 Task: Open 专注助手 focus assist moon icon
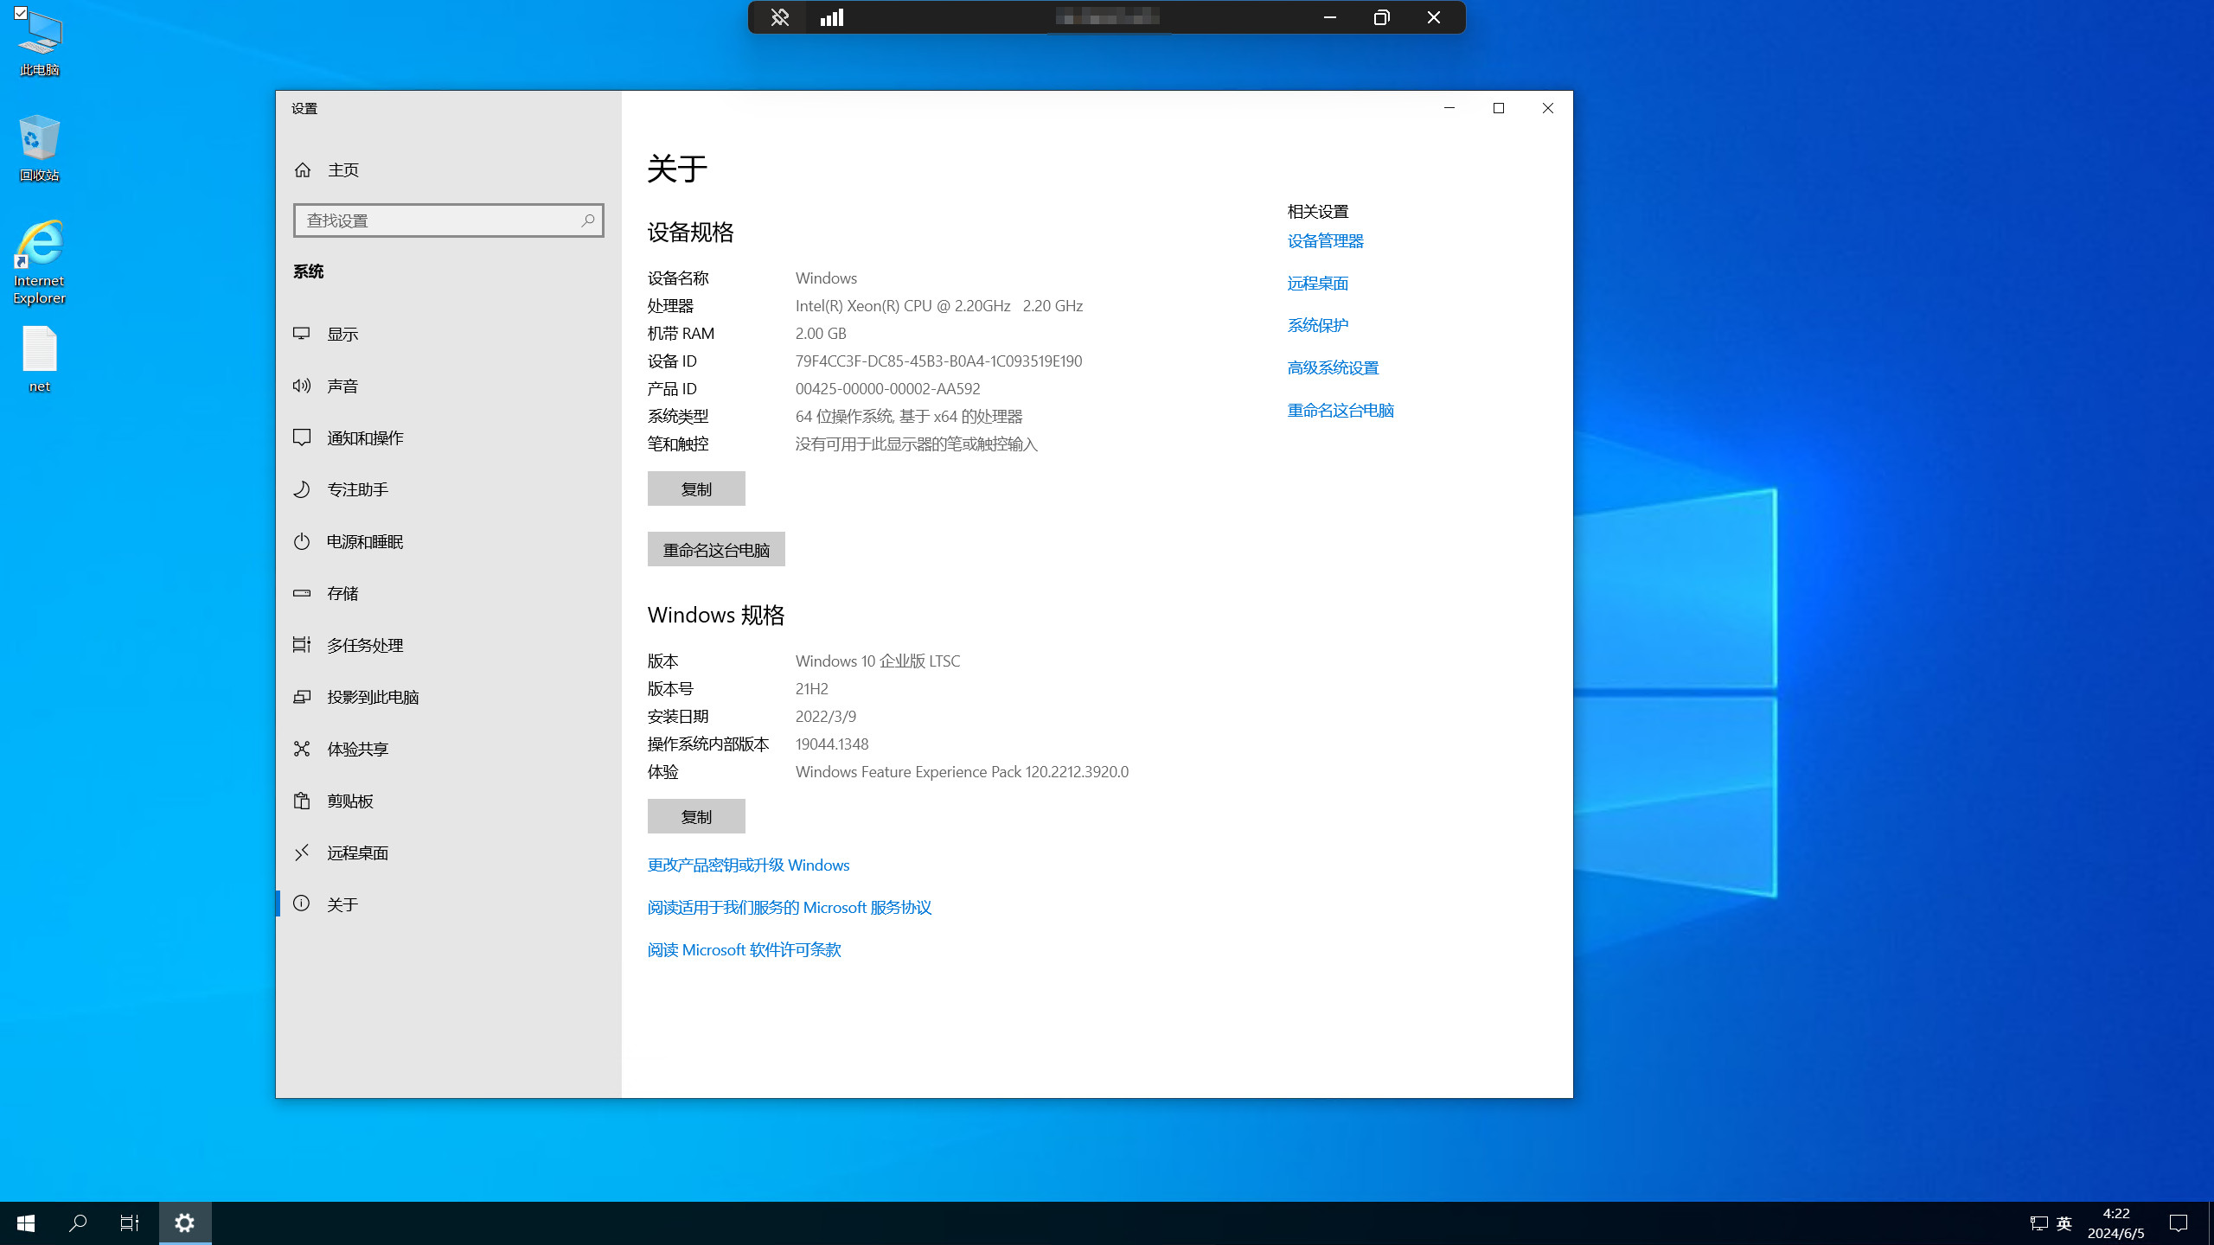pyautogui.click(x=302, y=489)
